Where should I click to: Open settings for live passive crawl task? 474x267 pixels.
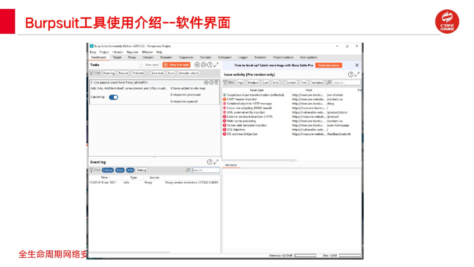(211, 82)
